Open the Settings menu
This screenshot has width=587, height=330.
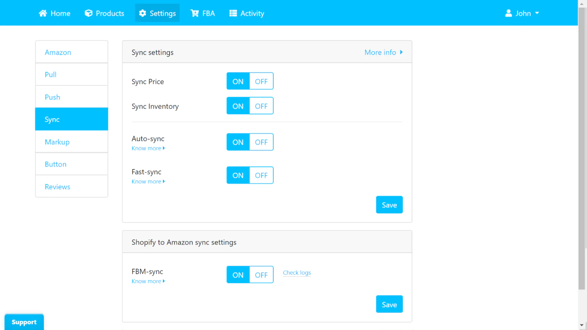pos(157,13)
